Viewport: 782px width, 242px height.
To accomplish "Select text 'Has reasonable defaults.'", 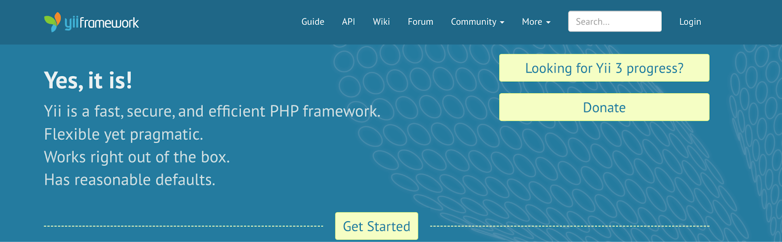I will pos(130,180).
